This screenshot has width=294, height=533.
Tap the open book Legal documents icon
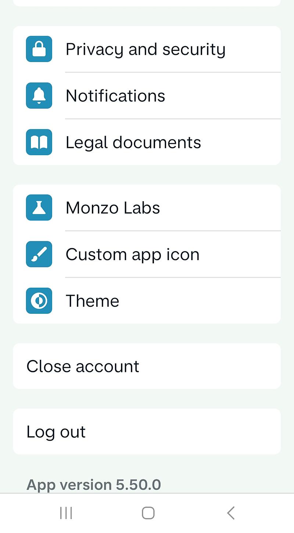[x=39, y=142]
